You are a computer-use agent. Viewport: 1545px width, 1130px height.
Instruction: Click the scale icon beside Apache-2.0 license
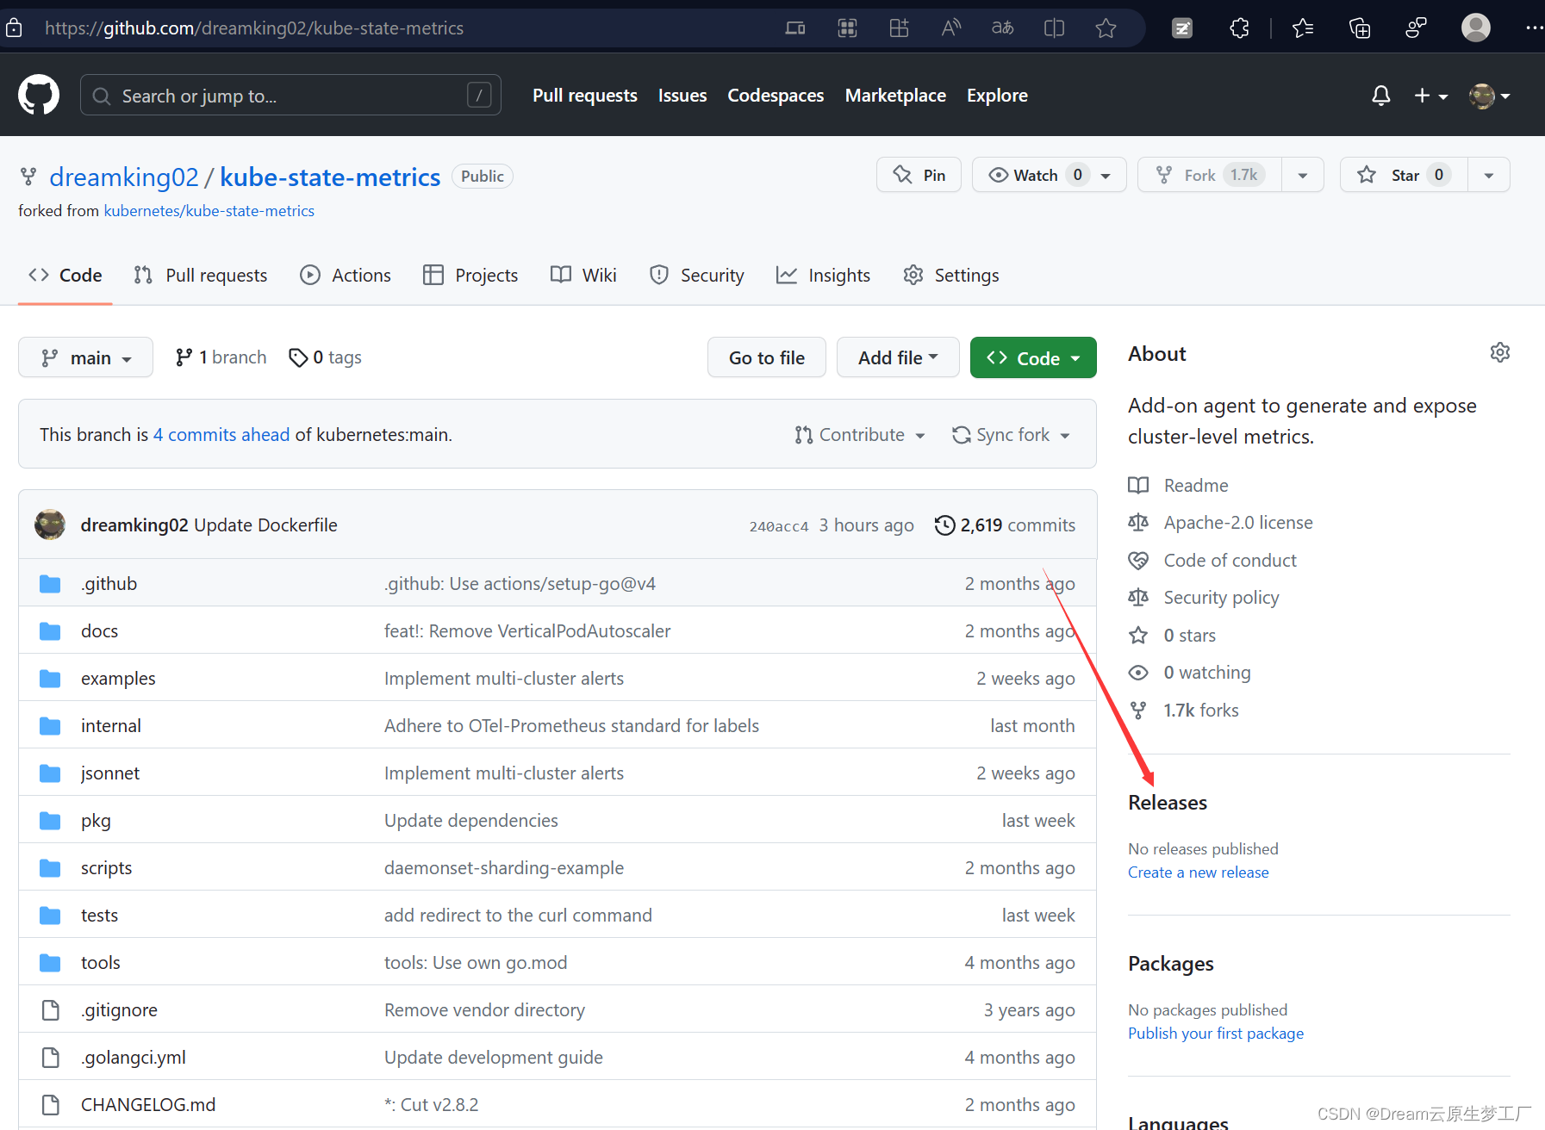(1138, 523)
